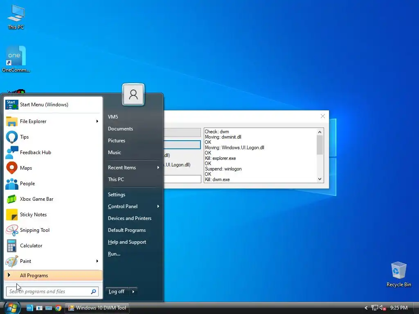Click the clock showing 9:25 PM
Image resolution: width=419 pixels, height=314 pixels.
tap(399, 308)
